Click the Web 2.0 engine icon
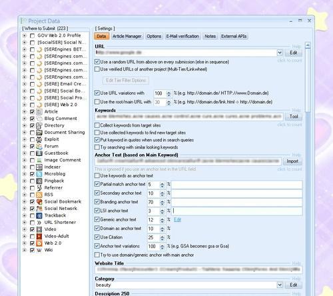333x296 pixels. (39, 243)
